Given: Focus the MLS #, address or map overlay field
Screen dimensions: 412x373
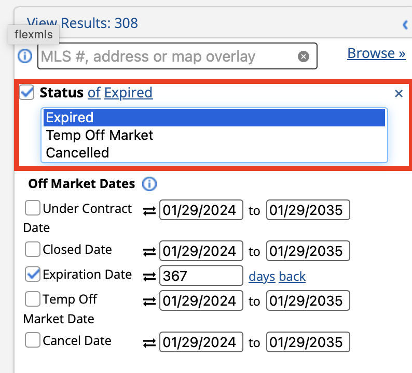Looking at the screenshot, I should click(177, 56).
